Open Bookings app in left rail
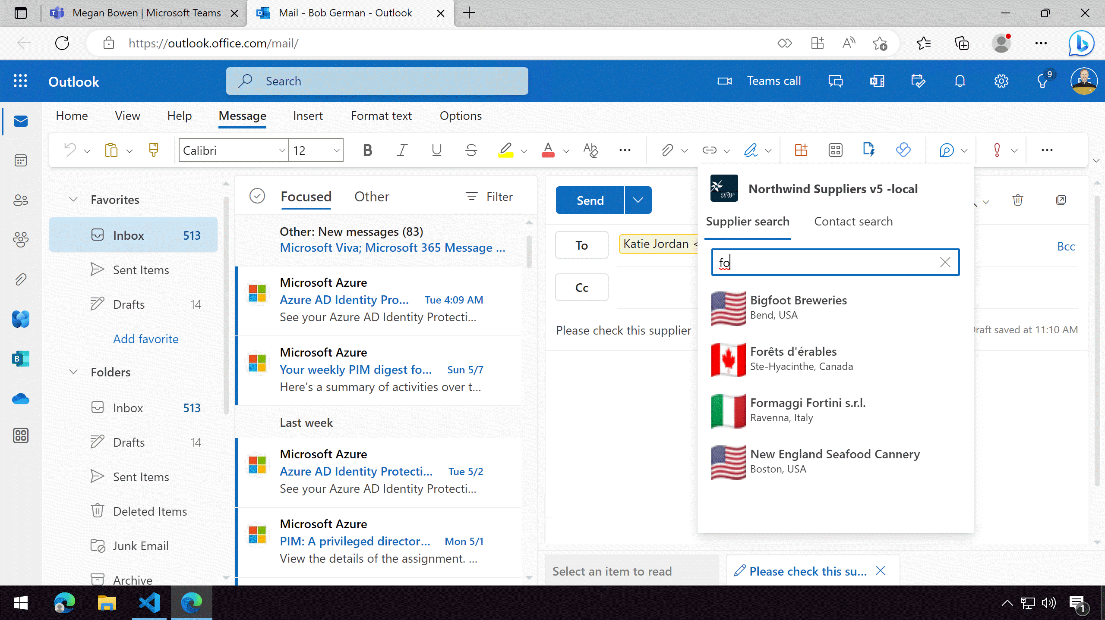Screen dimensions: 1105x620 (21, 358)
